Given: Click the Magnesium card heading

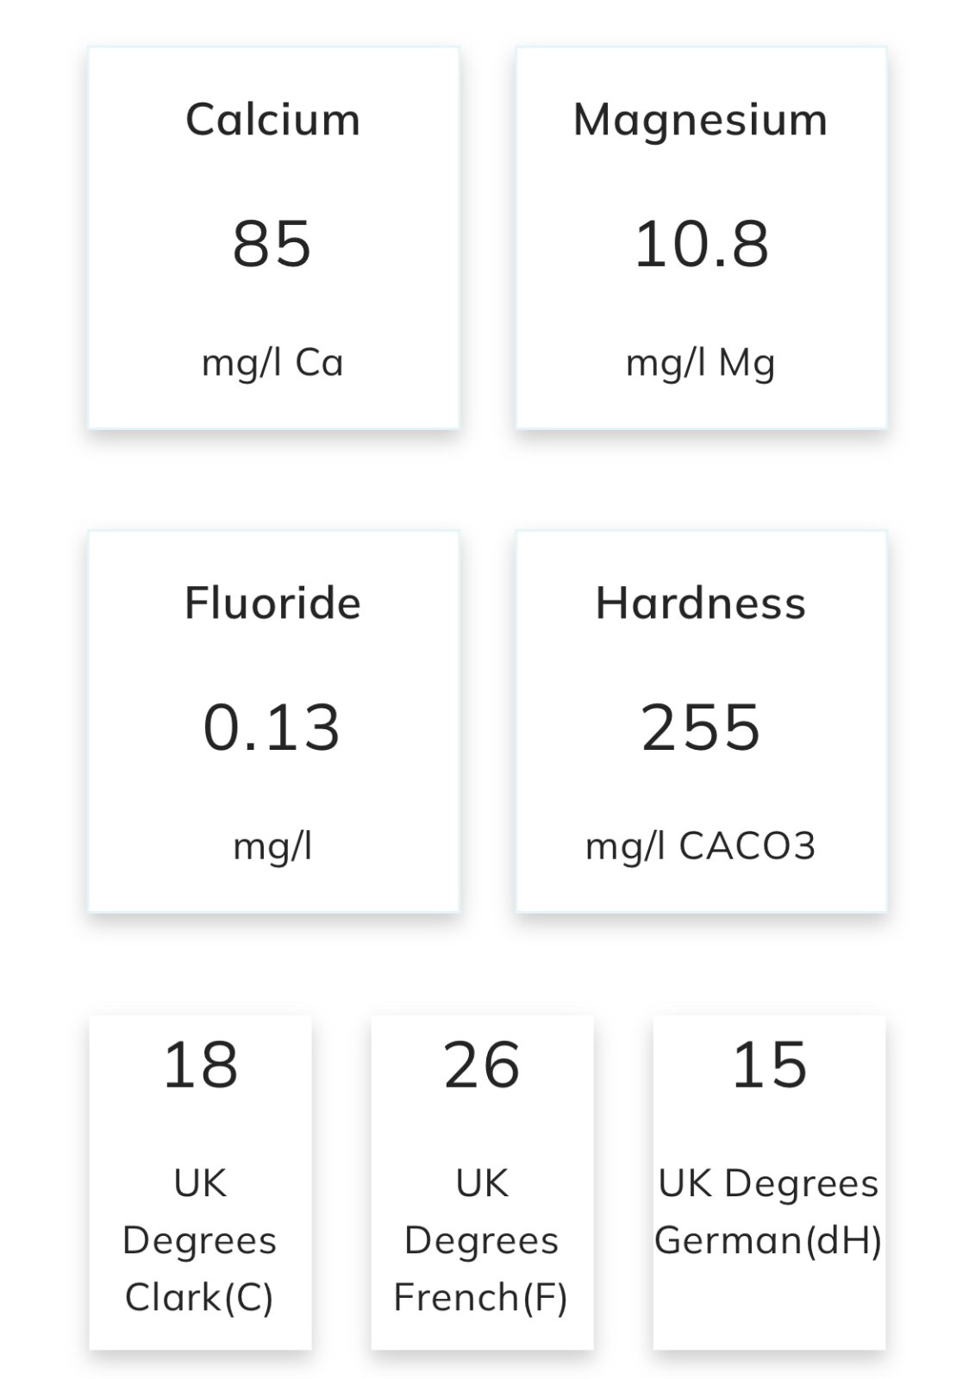Looking at the screenshot, I should tap(700, 119).
